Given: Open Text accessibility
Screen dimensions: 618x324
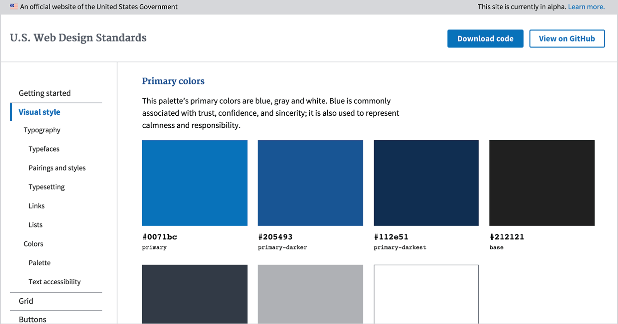Looking at the screenshot, I should pyautogui.click(x=54, y=282).
